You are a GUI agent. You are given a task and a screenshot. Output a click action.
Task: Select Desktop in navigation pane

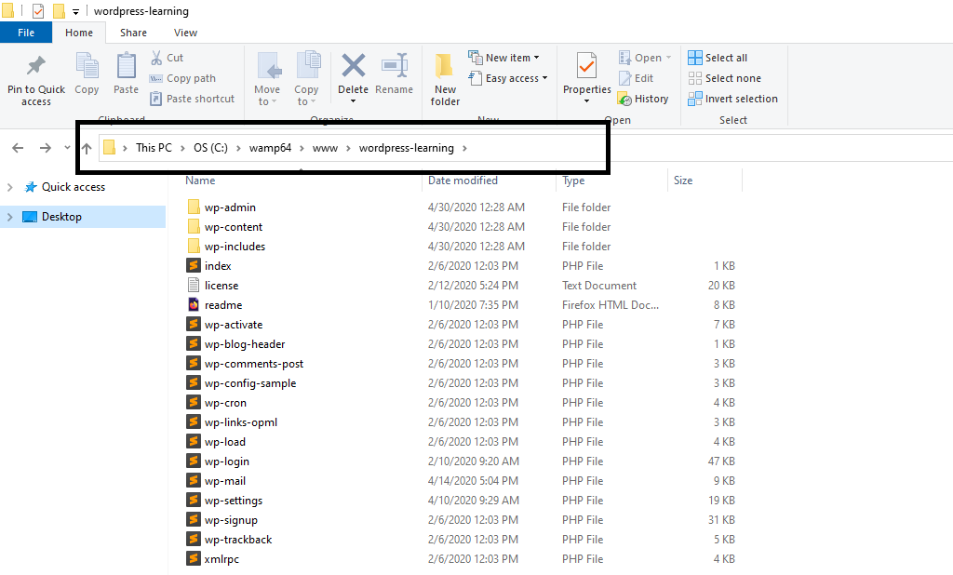pos(61,217)
